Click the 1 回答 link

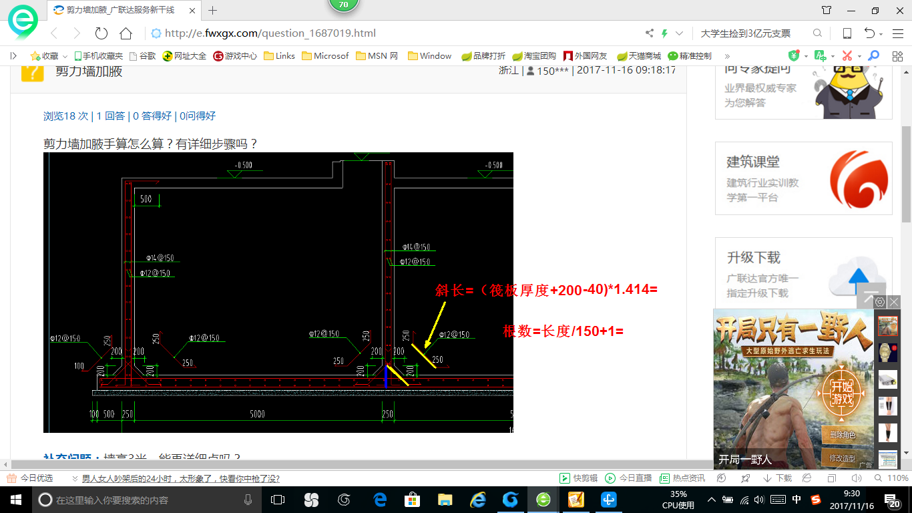point(110,116)
